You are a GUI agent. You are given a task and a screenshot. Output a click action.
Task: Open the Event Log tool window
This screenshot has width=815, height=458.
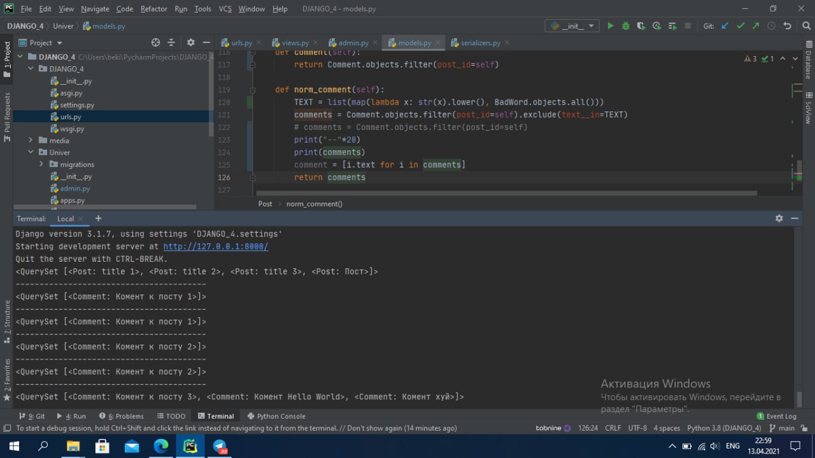tap(776, 416)
